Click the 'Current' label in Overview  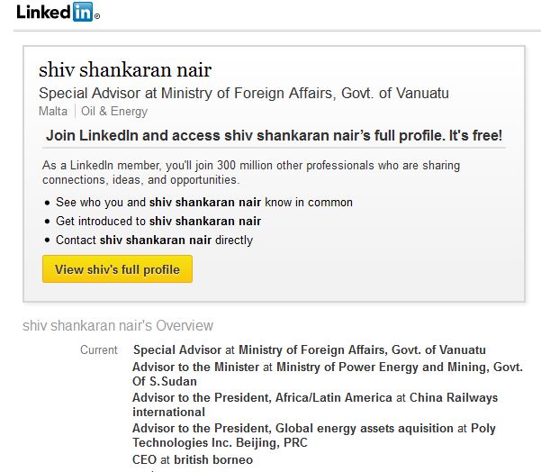tap(98, 350)
